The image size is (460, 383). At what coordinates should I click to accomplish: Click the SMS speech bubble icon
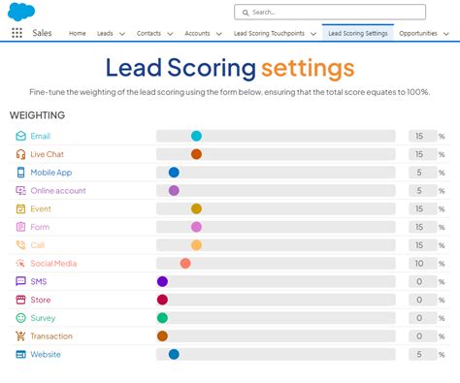20,281
